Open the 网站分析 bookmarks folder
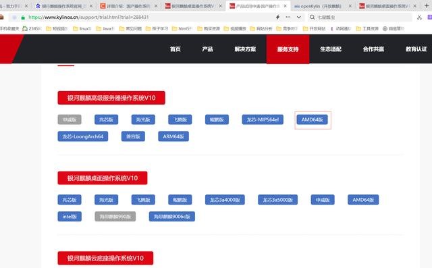Screen dimensions: 432x268 click(x=261, y=28)
